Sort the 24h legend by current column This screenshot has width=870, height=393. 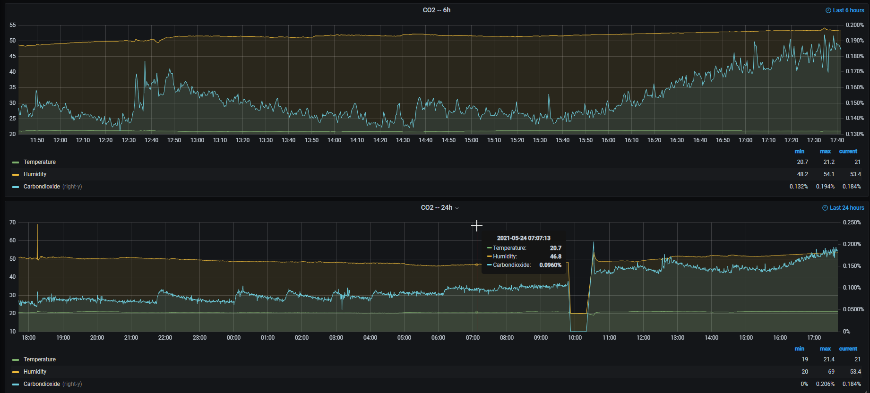[848, 349]
